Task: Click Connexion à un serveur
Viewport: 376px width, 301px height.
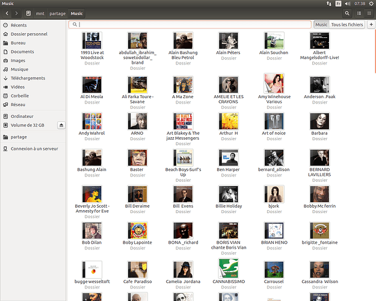Action: (33, 149)
